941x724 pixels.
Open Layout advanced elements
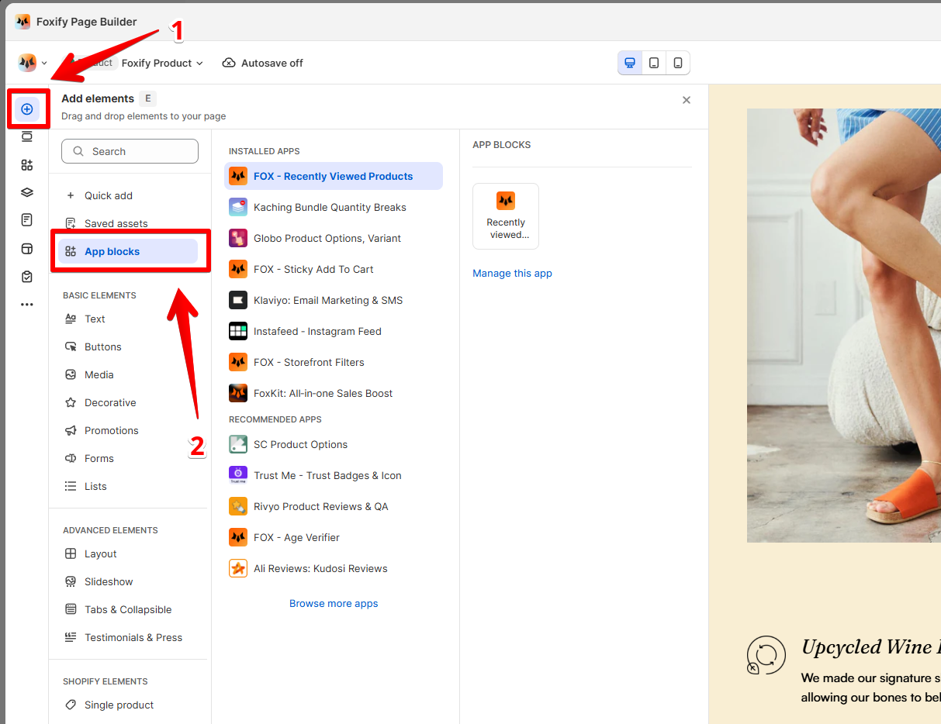click(128, 553)
